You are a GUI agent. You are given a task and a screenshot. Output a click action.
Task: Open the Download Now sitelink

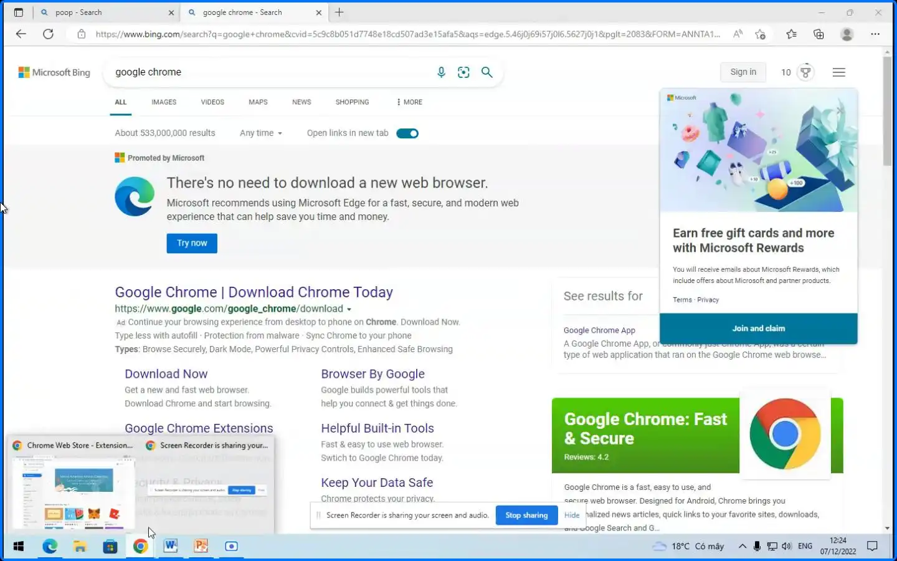click(166, 374)
